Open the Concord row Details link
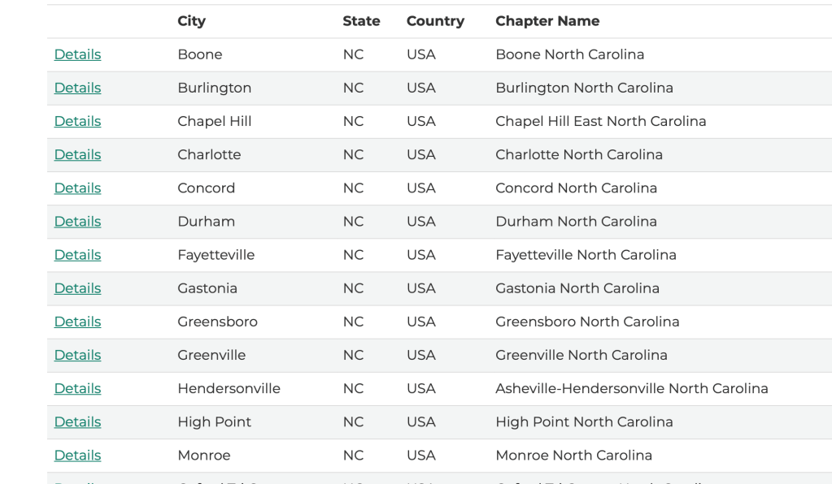Viewport: 832px width, 484px height. coord(77,188)
